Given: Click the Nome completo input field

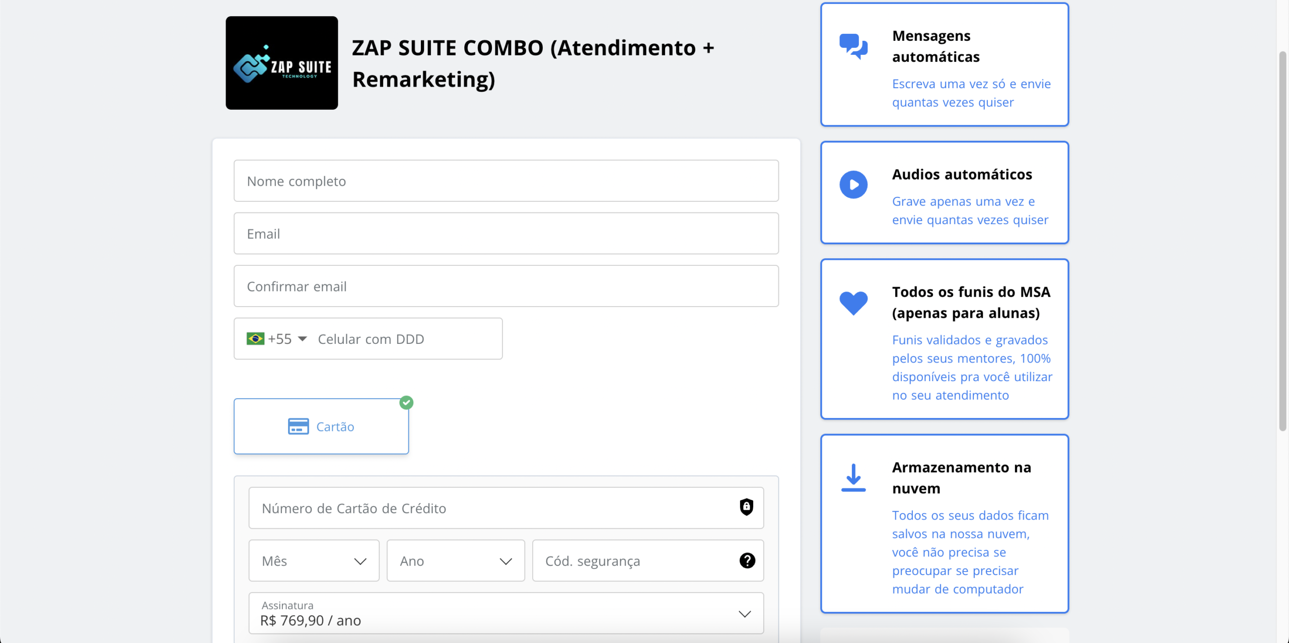Looking at the screenshot, I should [x=506, y=181].
